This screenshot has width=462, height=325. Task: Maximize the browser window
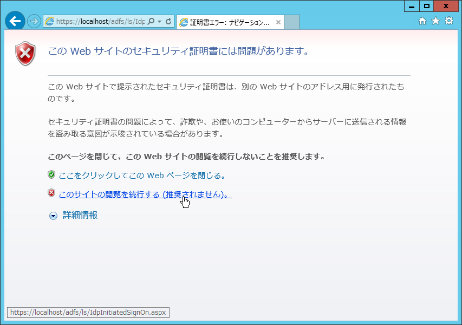426,6
